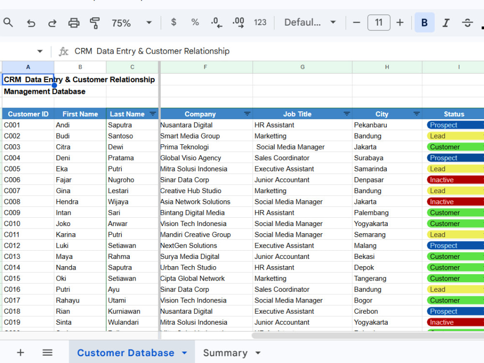Redo the last action
The width and height of the screenshot is (484, 363).
(52, 23)
